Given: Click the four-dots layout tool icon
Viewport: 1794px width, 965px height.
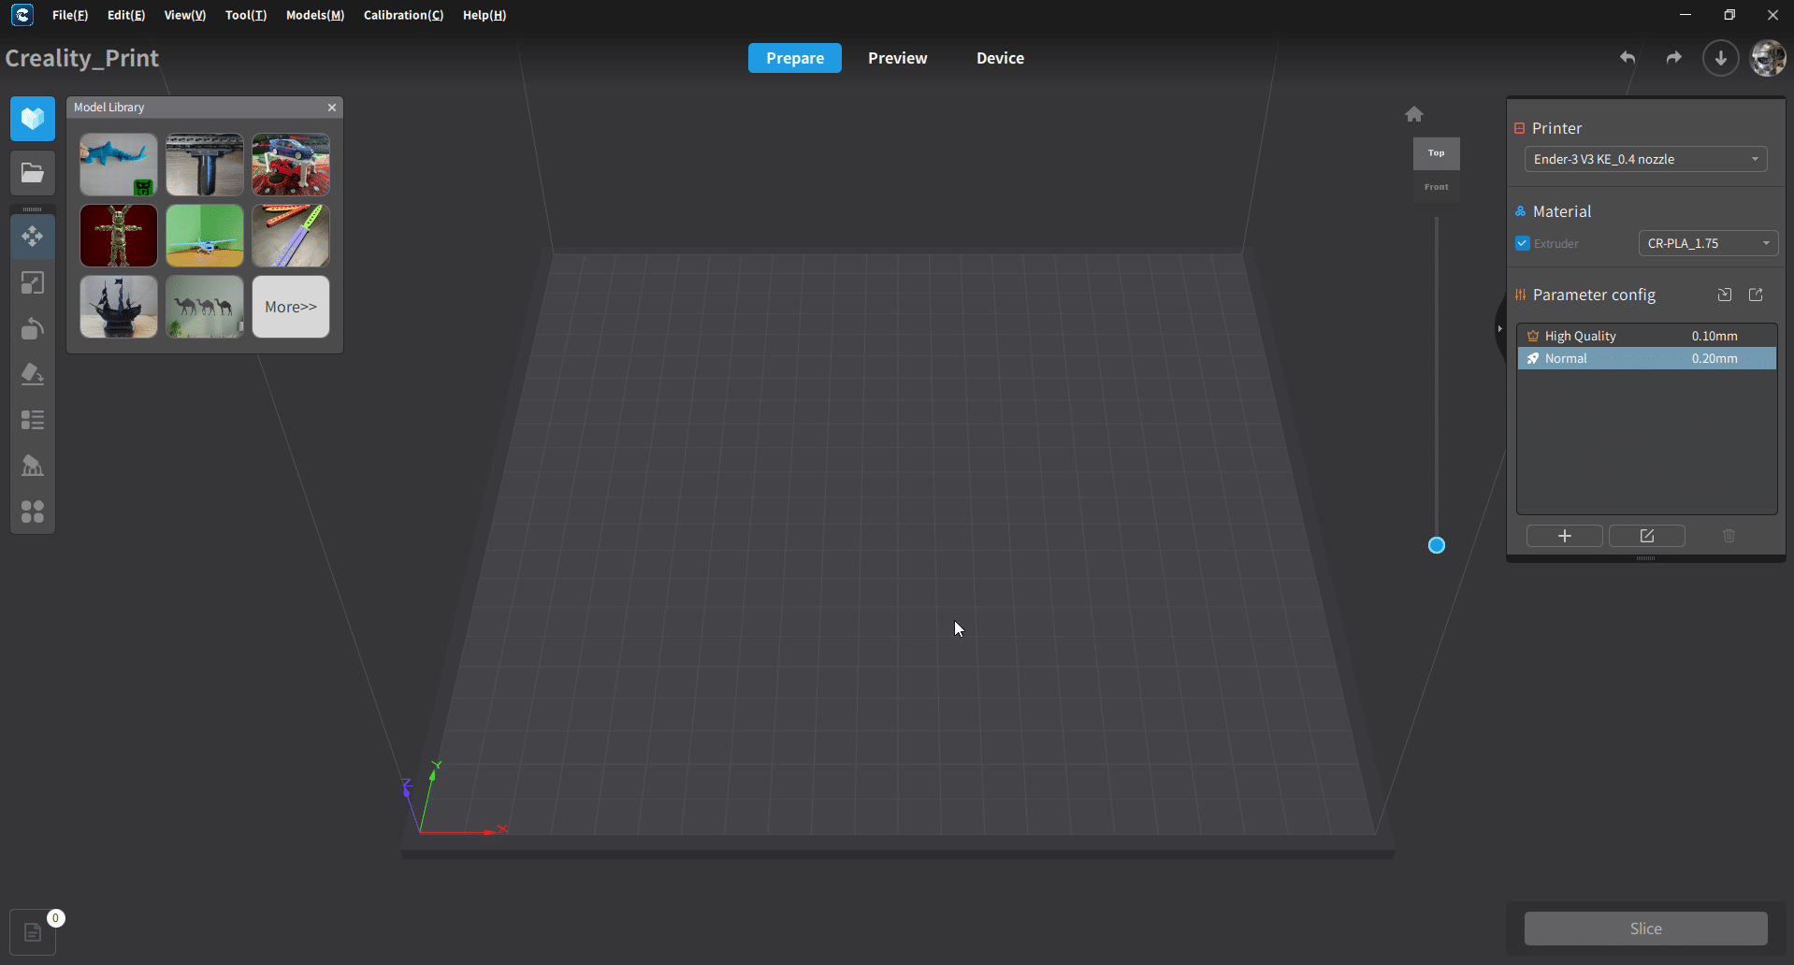Looking at the screenshot, I should (33, 511).
